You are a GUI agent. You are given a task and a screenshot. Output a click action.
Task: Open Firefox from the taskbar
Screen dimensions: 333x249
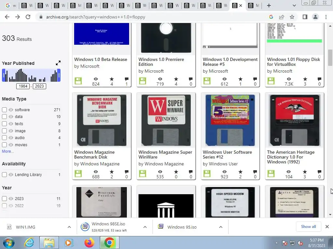[x=89, y=243]
